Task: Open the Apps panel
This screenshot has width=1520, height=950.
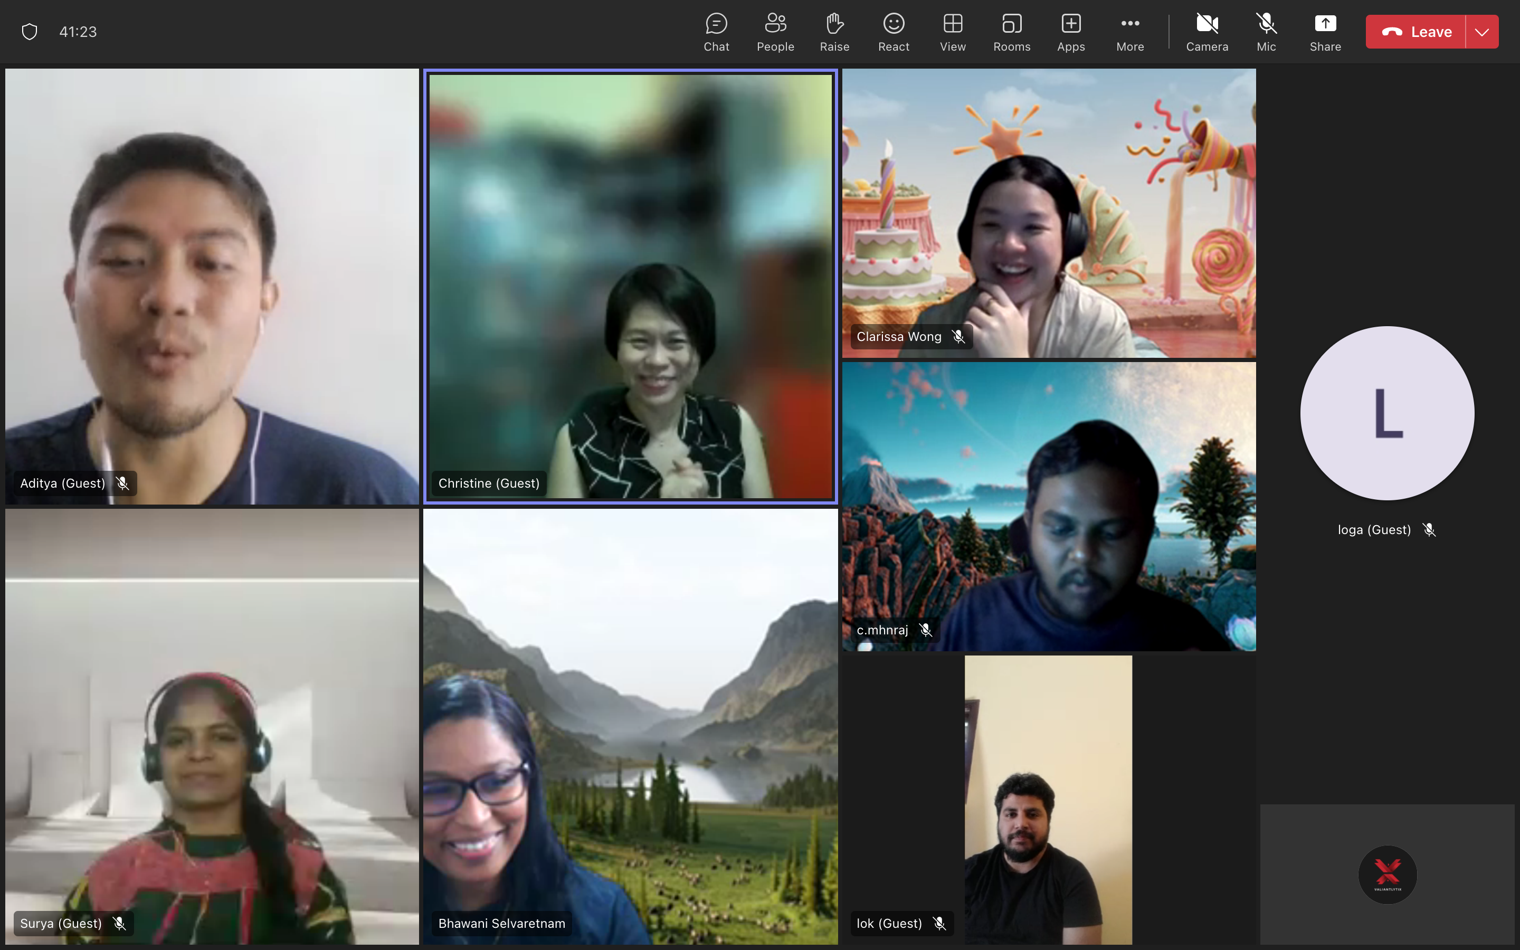Action: coord(1070,32)
